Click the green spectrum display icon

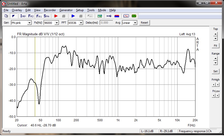coord(134,16)
